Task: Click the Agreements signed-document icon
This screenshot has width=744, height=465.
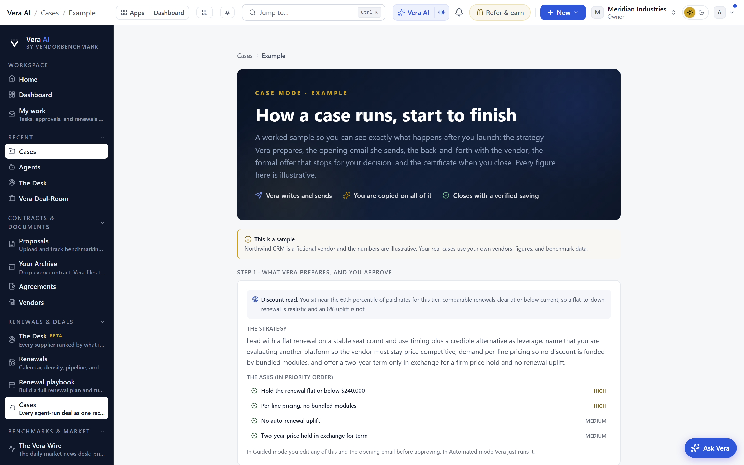Action: click(12, 286)
